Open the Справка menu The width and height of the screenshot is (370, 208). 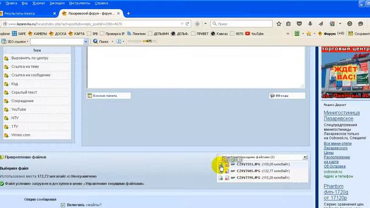[x=101, y=3]
